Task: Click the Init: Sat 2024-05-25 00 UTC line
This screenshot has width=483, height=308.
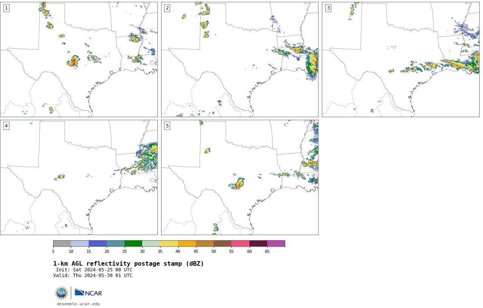Action: (x=94, y=270)
